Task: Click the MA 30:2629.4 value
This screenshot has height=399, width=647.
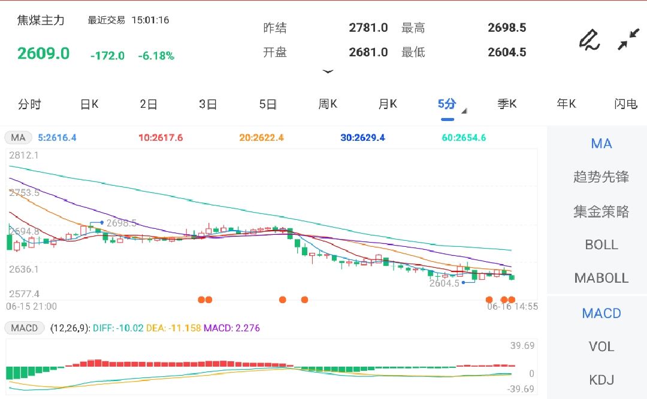Action: click(362, 138)
